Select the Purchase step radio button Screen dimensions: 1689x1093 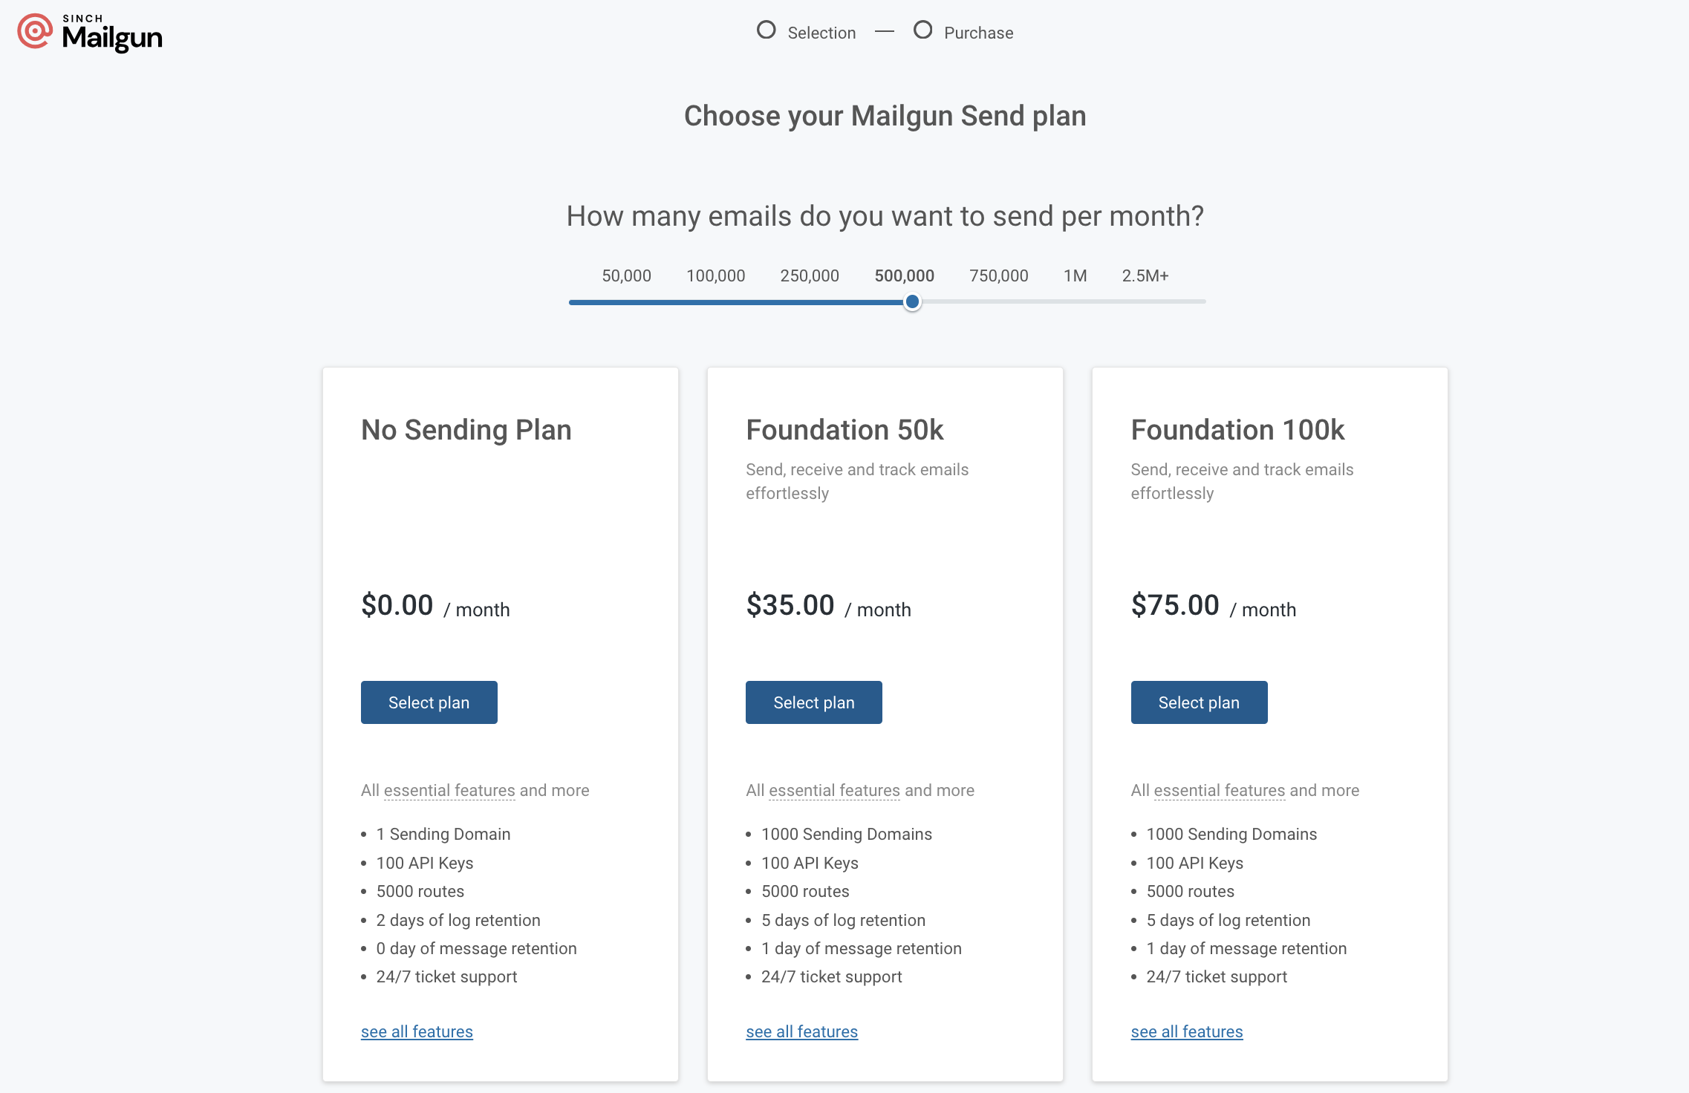coord(923,30)
